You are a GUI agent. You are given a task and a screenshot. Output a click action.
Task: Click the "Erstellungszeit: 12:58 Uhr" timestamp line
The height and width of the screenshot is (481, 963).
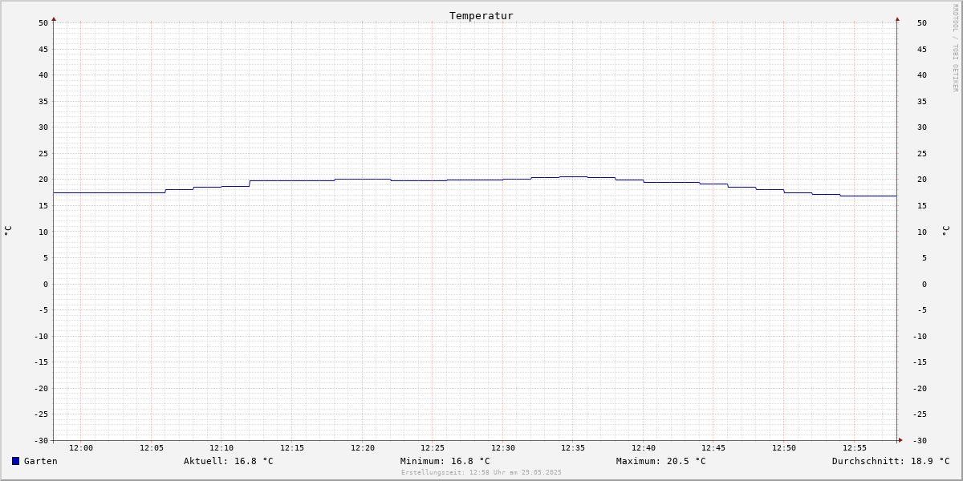tap(481, 472)
